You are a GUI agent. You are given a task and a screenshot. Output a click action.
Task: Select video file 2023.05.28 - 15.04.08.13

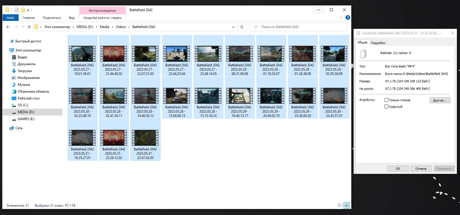[177, 98]
